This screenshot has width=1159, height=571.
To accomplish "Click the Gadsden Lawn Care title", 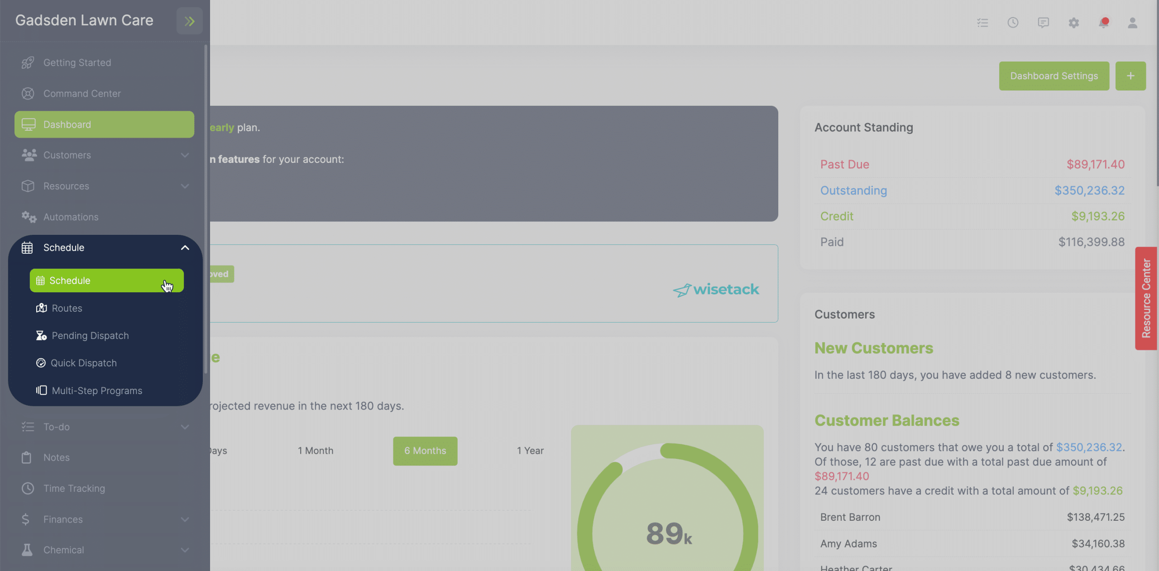I will click(84, 20).
